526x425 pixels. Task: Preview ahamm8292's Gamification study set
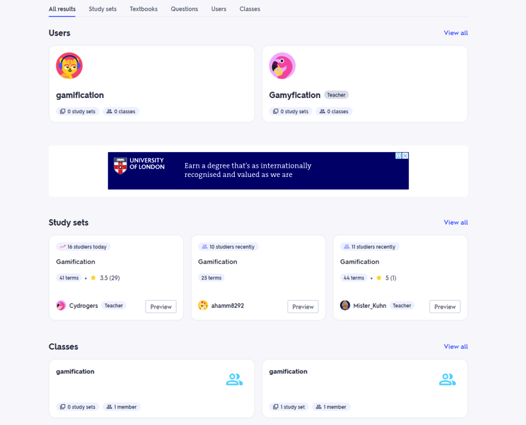coord(302,306)
